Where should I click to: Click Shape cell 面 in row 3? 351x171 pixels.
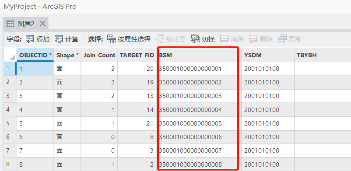point(67,96)
